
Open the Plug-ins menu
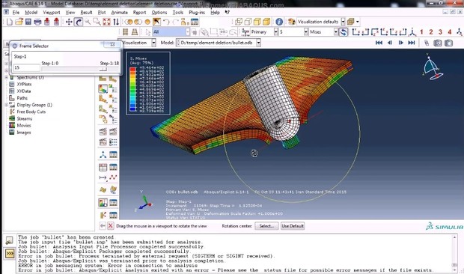197,13
